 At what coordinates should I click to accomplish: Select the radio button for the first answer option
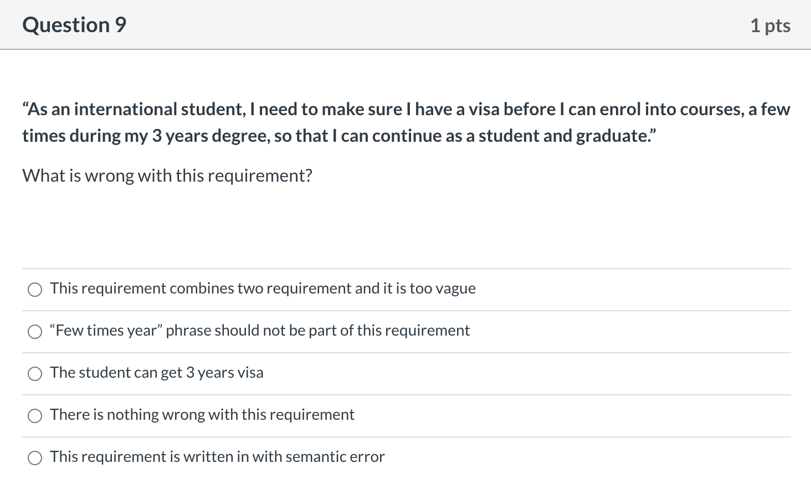click(x=35, y=289)
